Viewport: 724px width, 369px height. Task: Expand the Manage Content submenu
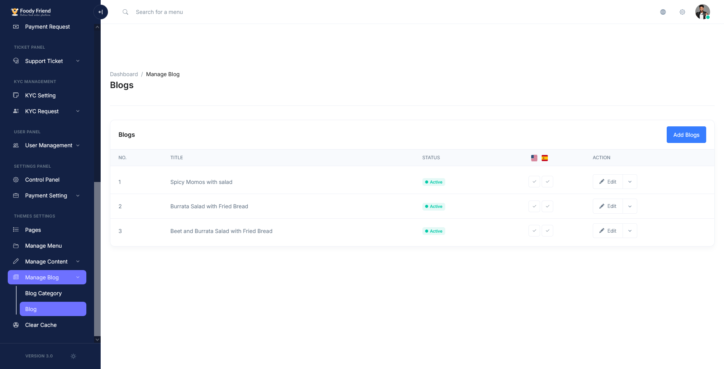[x=78, y=262]
